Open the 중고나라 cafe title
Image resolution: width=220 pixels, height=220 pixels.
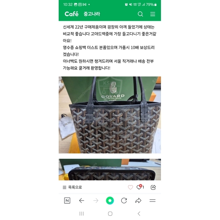click(92, 14)
